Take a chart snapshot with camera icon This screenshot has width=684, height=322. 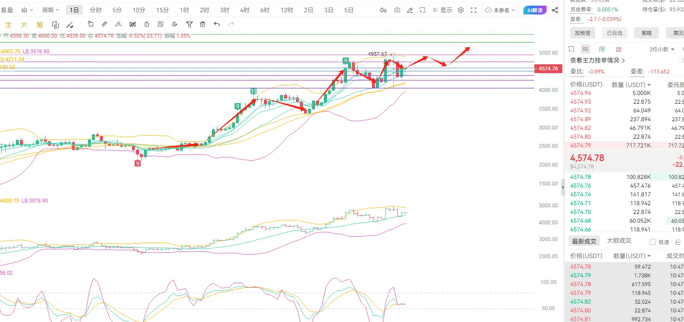click(397, 10)
